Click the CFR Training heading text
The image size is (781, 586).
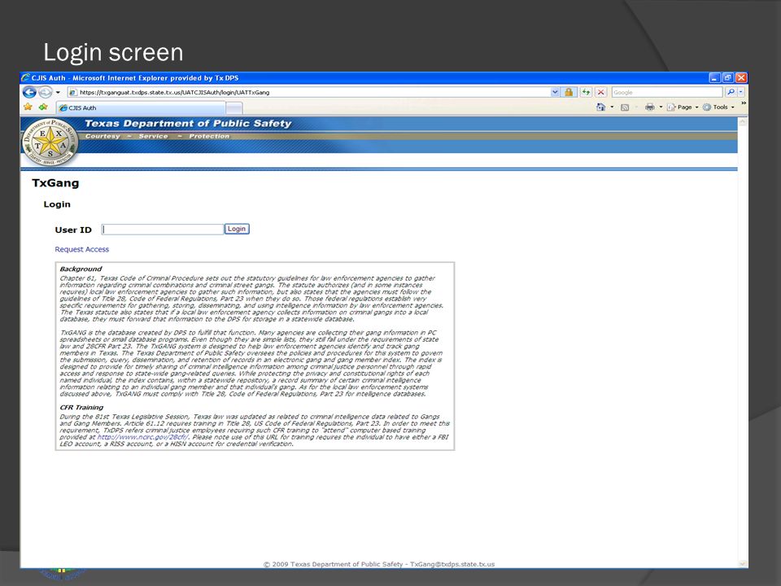tap(81, 407)
